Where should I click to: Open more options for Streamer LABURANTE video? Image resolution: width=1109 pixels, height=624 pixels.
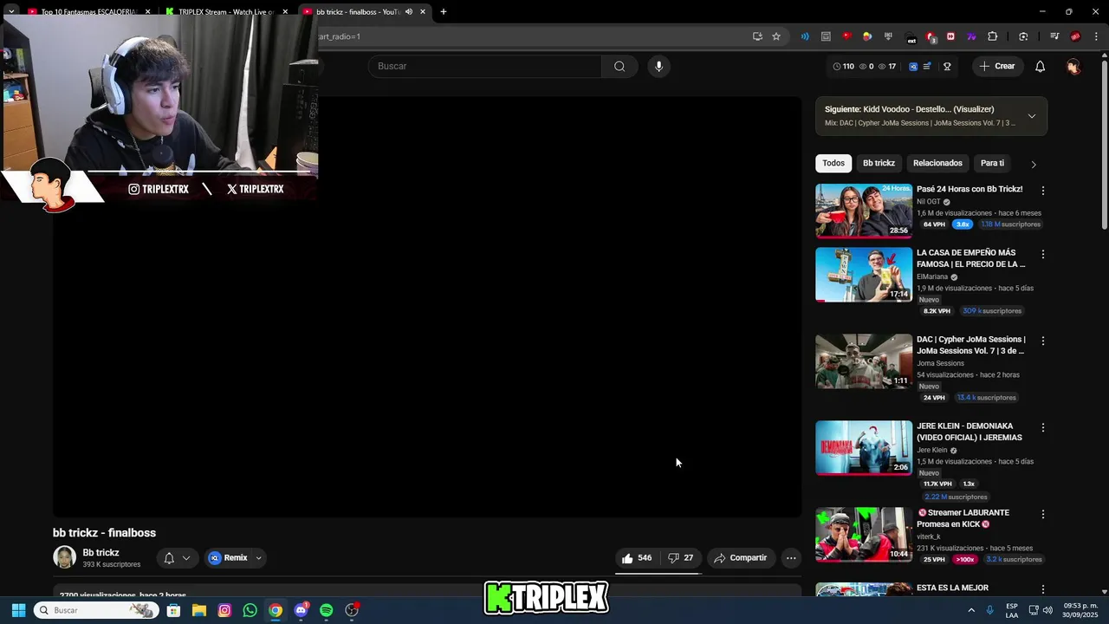click(1042, 514)
